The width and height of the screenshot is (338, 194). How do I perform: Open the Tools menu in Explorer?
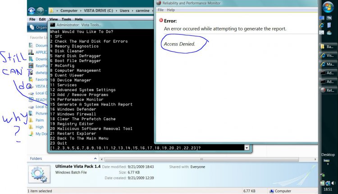66,19
